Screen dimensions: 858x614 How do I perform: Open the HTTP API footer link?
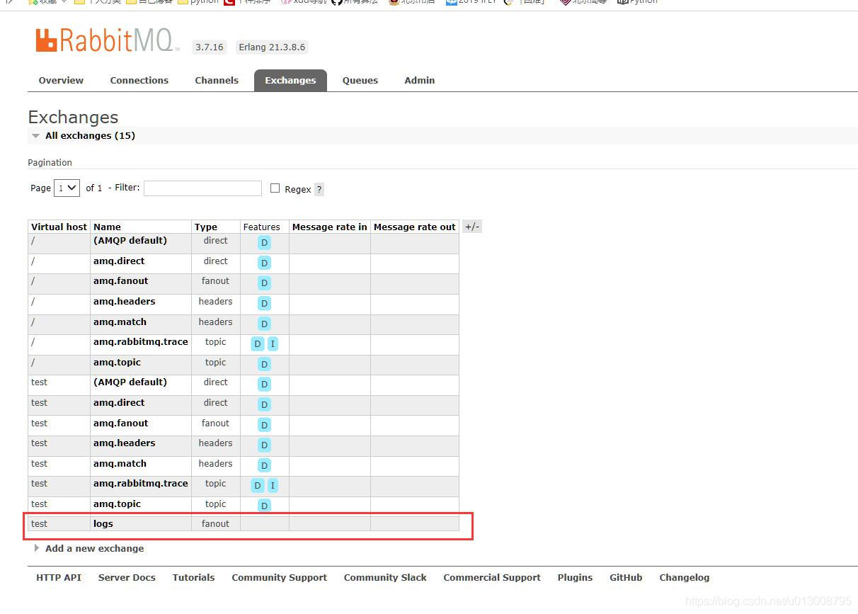click(x=59, y=577)
